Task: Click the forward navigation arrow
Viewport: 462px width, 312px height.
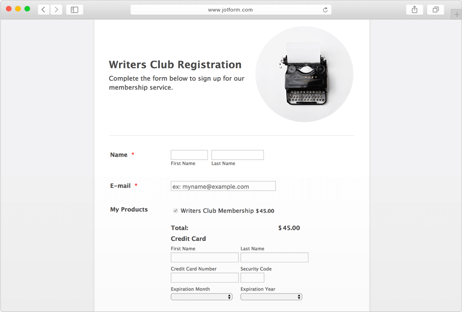Action: 56,9
